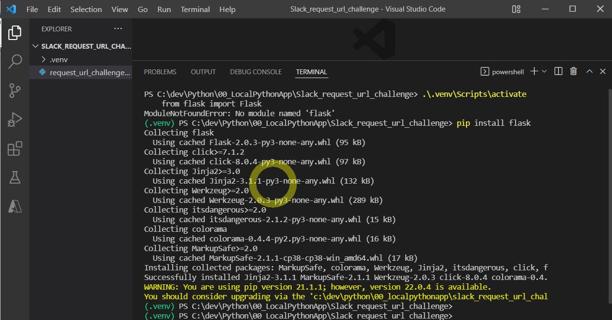This screenshot has height=320, width=612.
Task: Click the Python icon beside request_url_challenge file
Action: tap(42, 72)
